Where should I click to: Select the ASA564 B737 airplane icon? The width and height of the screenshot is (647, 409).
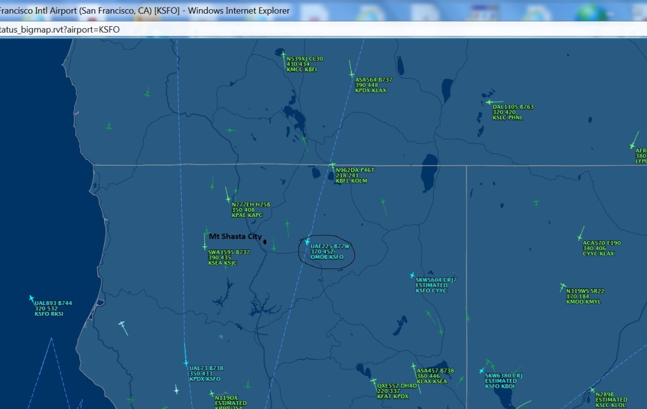[x=352, y=73]
